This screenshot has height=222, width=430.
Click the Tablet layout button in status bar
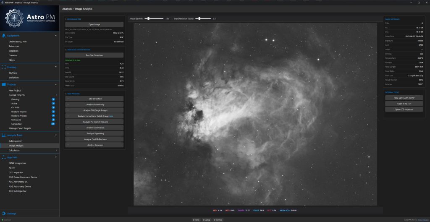point(196,220)
